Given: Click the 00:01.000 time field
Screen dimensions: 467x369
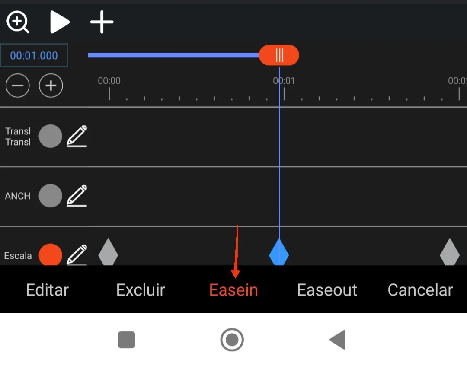Looking at the screenshot, I should pos(34,55).
